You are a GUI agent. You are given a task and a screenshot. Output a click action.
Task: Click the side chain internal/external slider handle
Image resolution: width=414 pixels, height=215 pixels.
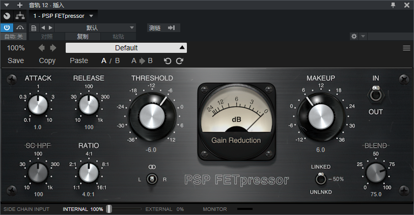(109, 209)
